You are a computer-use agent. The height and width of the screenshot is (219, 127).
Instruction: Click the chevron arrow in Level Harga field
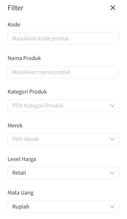[112, 173]
